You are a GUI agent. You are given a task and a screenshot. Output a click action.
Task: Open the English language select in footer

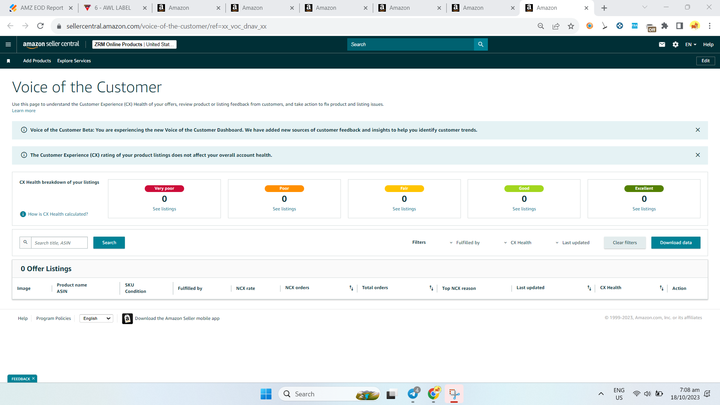(96, 318)
